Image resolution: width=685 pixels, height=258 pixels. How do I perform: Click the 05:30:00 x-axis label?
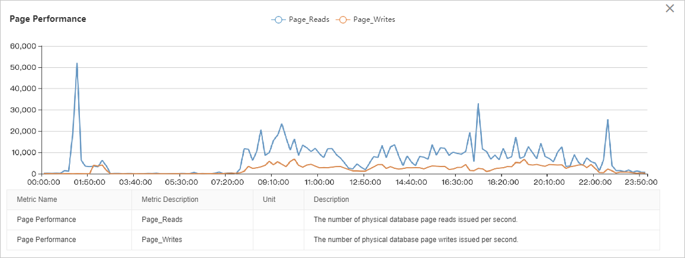coord(181,182)
